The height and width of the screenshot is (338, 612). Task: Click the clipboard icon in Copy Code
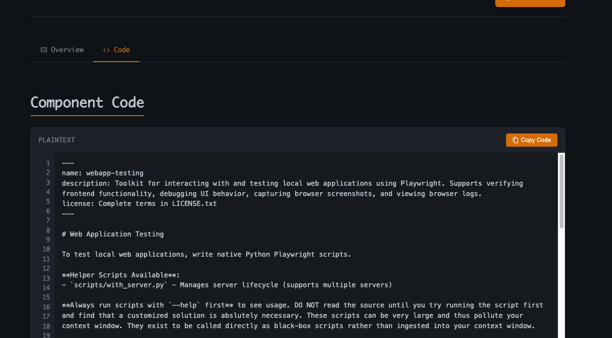tap(515, 140)
